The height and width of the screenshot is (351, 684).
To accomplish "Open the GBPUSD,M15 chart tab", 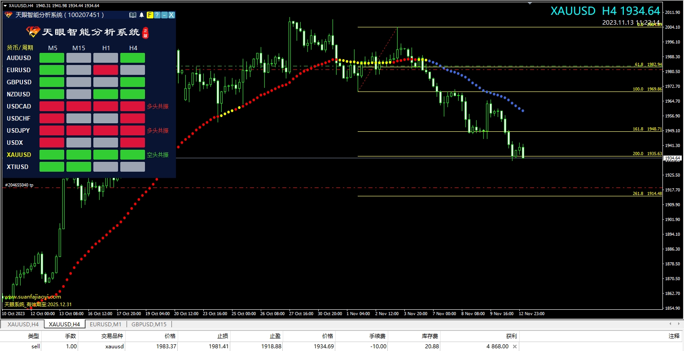I will pos(149,324).
